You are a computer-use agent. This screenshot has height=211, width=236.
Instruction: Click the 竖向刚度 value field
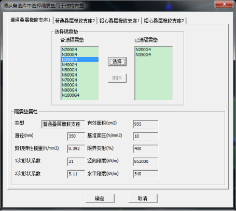tap(145, 161)
